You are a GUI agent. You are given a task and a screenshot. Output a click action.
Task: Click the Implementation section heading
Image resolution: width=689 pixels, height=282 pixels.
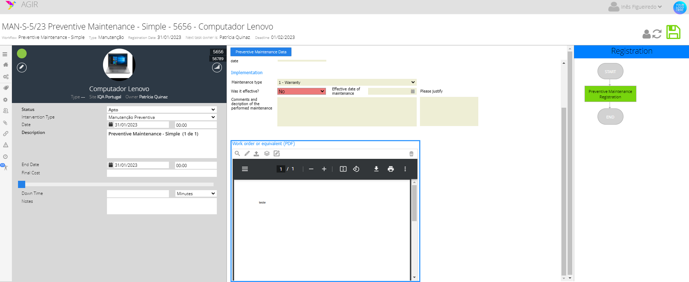[246, 73]
